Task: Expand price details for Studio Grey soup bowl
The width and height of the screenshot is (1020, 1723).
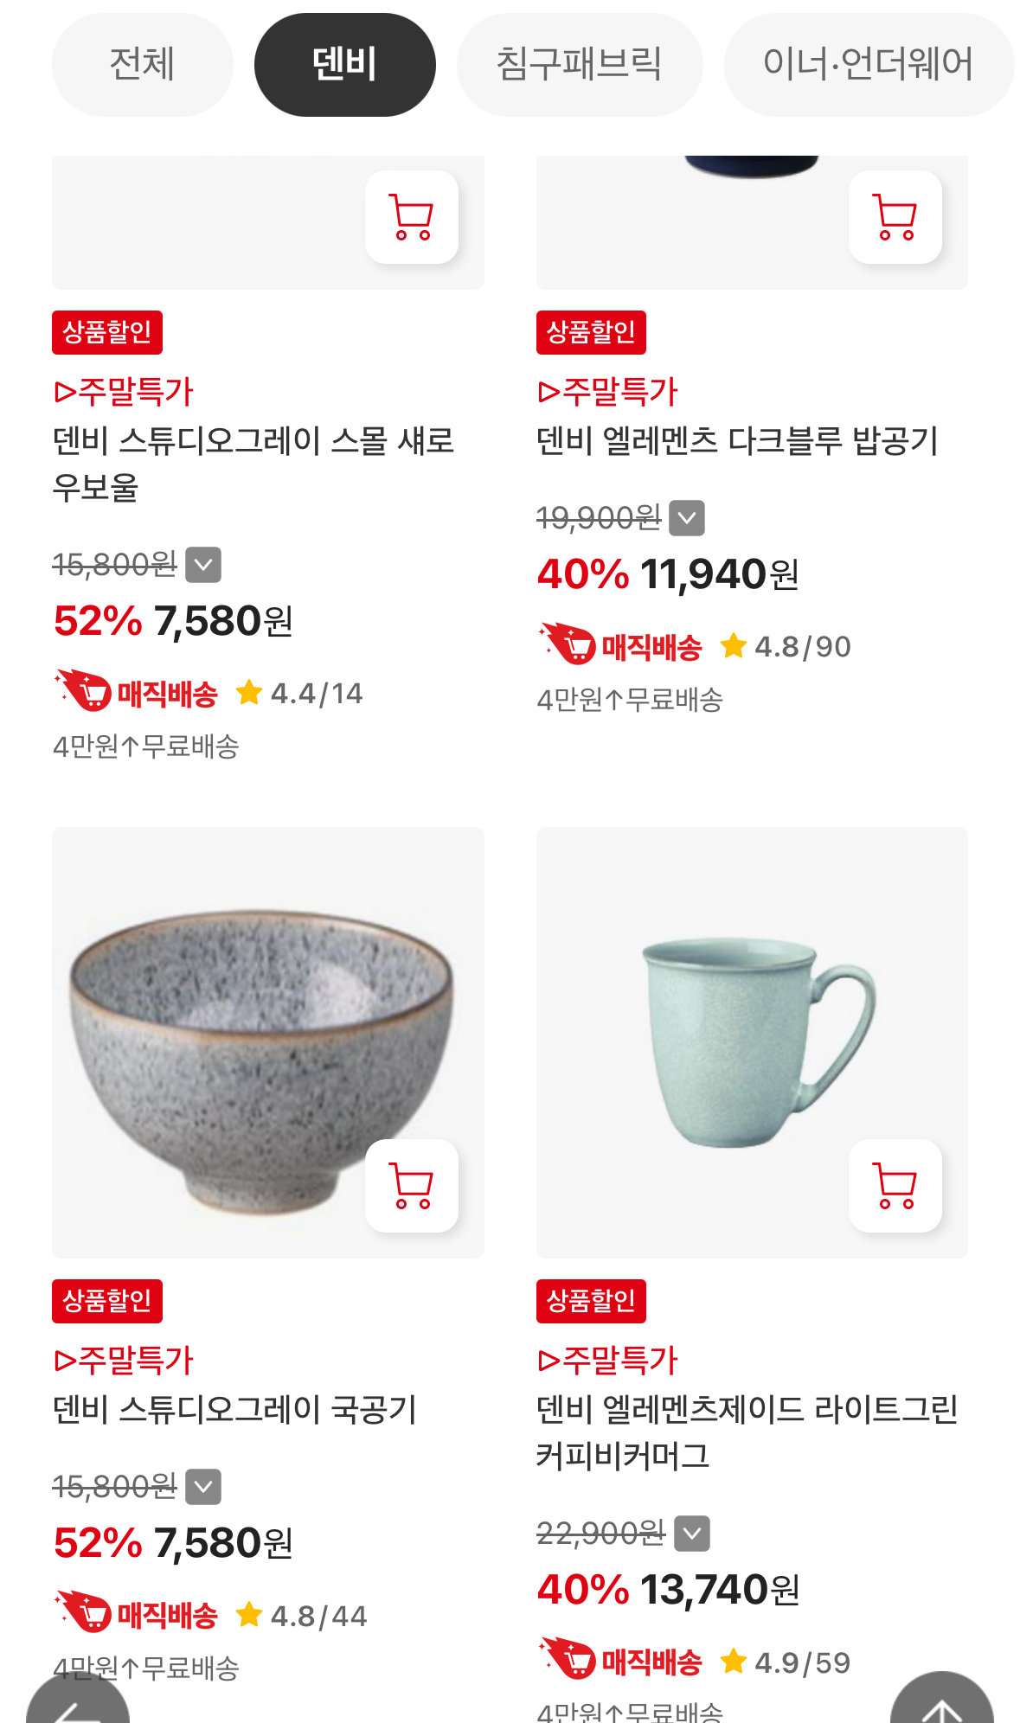Action: click(x=204, y=1487)
